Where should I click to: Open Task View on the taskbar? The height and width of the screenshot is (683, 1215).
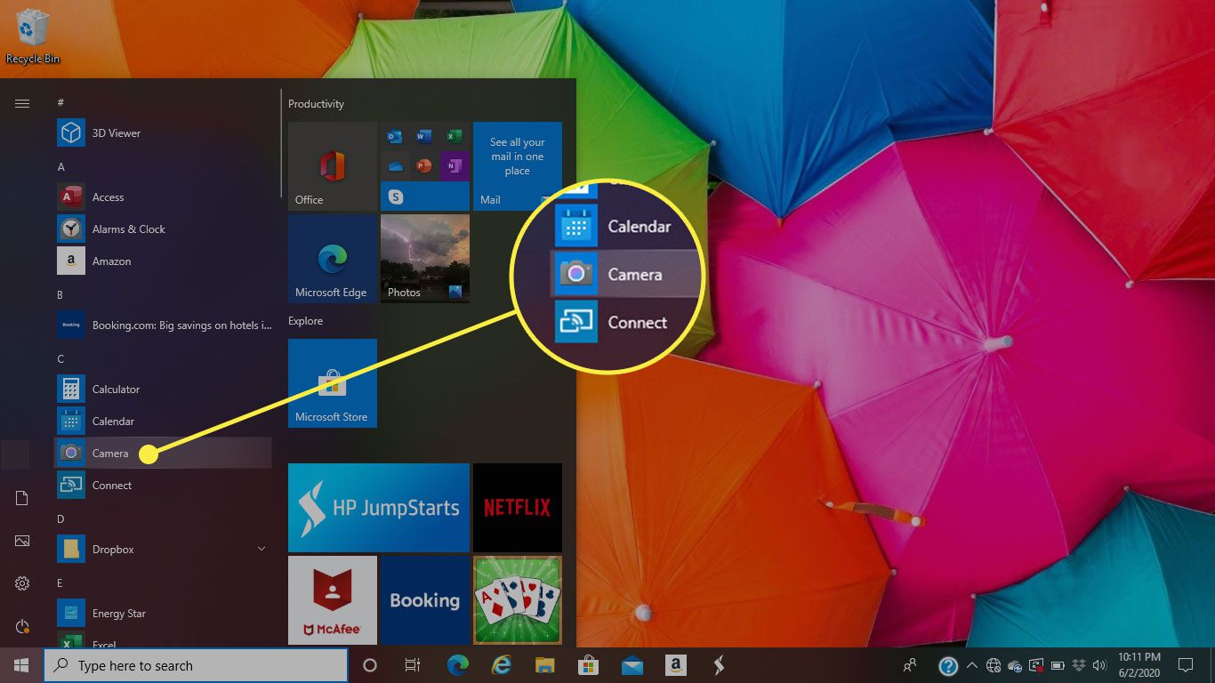[413, 665]
